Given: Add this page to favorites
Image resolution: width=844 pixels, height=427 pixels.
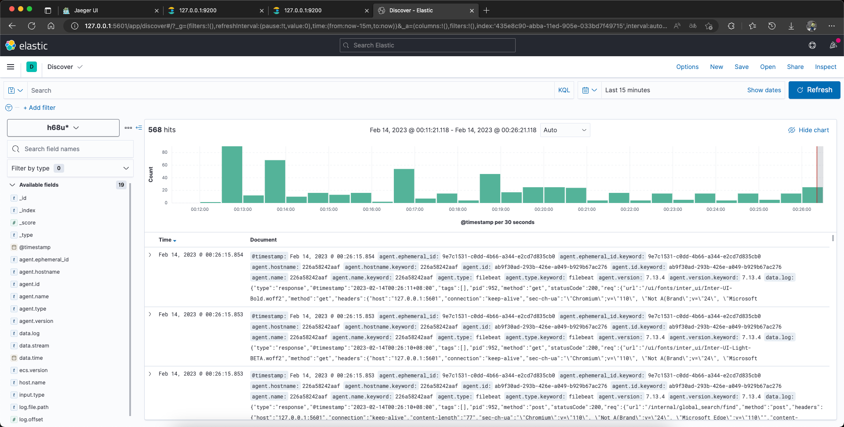Looking at the screenshot, I should (x=709, y=26).
